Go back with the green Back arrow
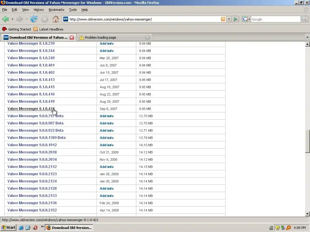Screen dimensions: 310x232 [5, 19]
